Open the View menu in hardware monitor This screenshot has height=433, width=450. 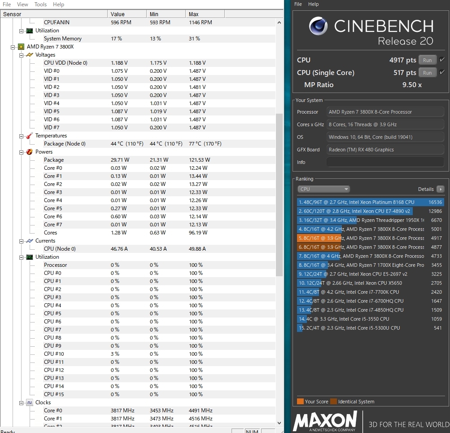(22, 4)
